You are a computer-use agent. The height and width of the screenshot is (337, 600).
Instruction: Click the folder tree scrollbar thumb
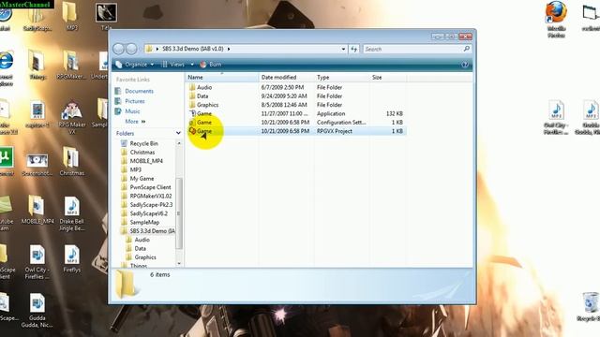[x=179, y=213]
